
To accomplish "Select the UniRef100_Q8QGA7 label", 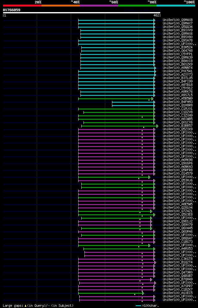I will pos(178,239).
